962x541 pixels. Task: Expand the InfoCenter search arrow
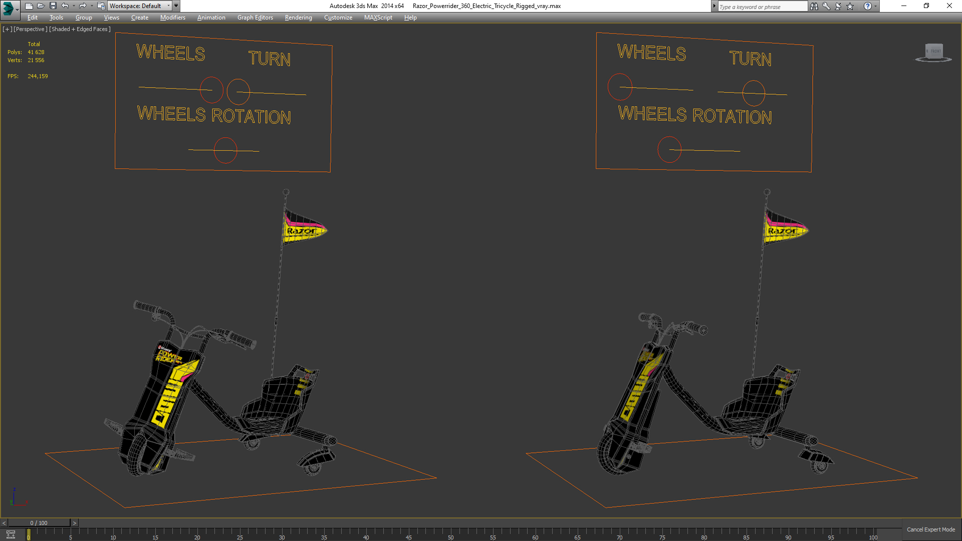tap(714, 6)
